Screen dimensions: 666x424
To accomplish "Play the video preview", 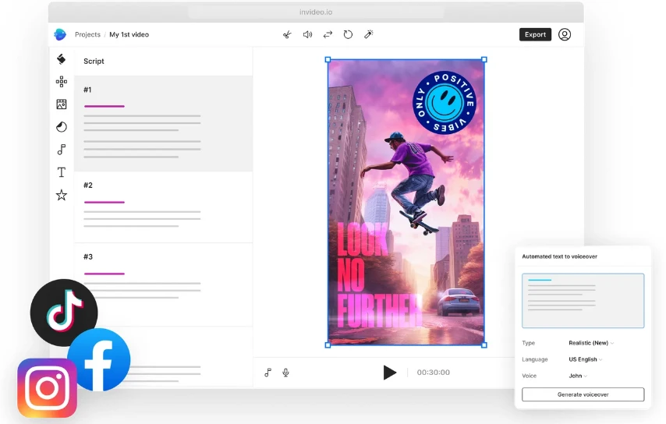I will (389, 373).
